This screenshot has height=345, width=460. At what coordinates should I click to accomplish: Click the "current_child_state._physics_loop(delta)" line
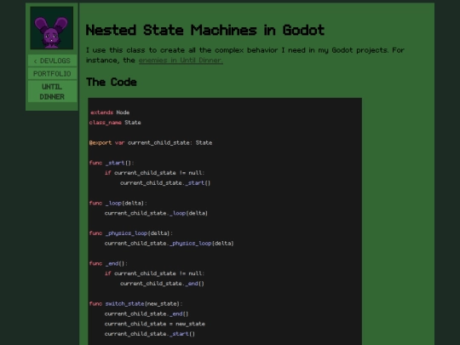click(x=169, y=244)
